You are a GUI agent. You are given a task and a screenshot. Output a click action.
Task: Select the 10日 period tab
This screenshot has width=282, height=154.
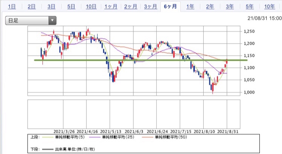pyautogui.click(x=91, y=7)
